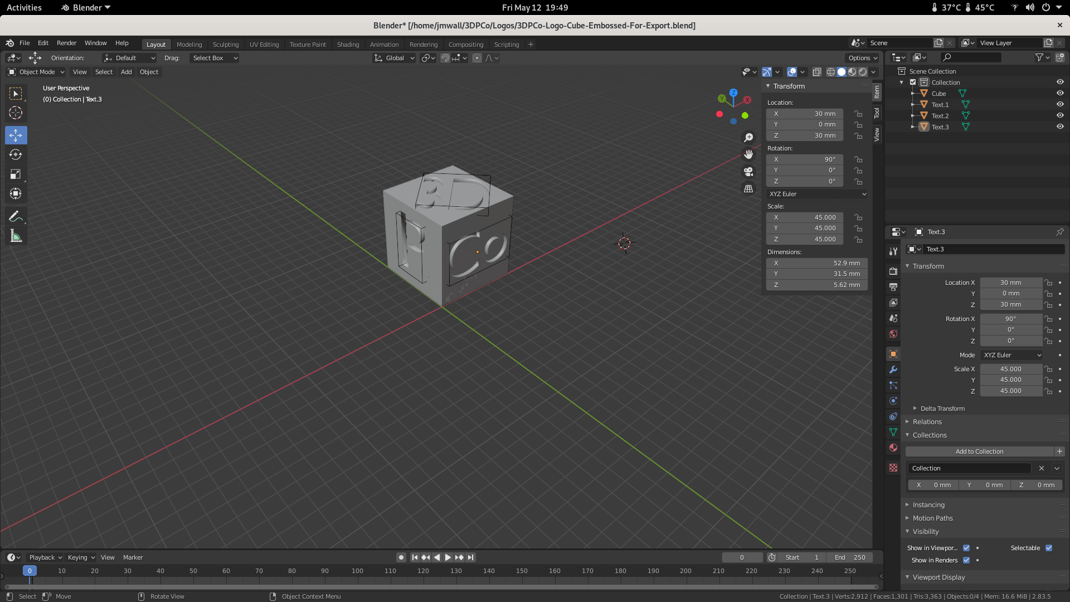Click the Location X 30 mm sidebar field
The image size is (1070, 602).
[805, 114]
